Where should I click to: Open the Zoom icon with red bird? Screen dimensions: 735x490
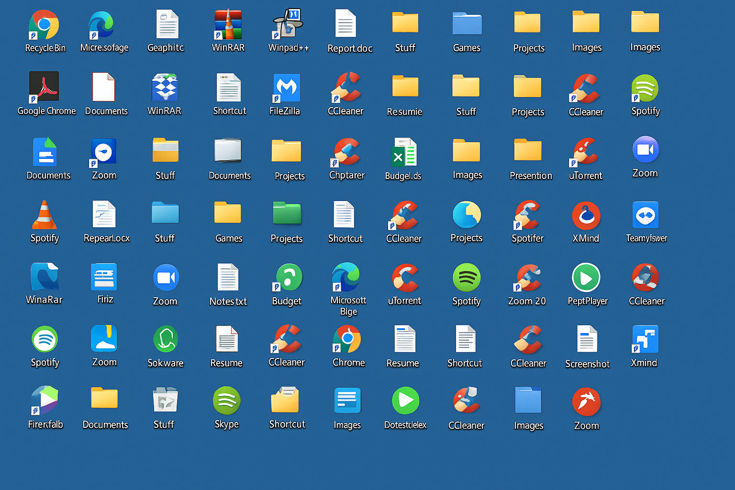tap(587, 402)
